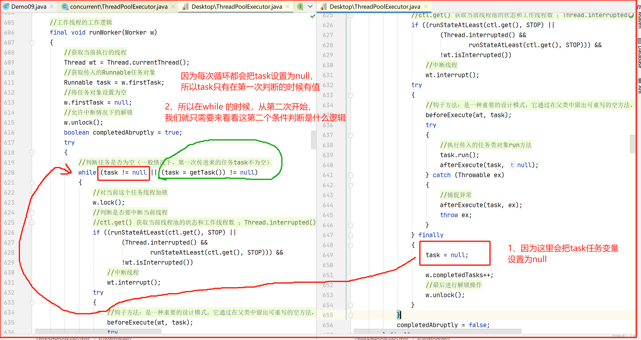Screen dimensions: 641x340
Task: Toggle comment fold end at left line 625
Action: 32,223
